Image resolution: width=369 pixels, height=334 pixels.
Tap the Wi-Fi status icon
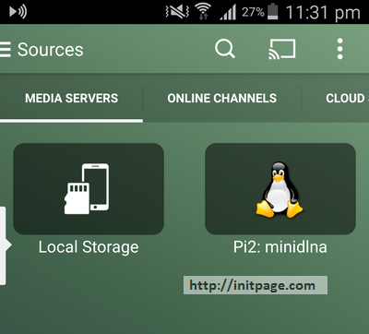[203, 12]
